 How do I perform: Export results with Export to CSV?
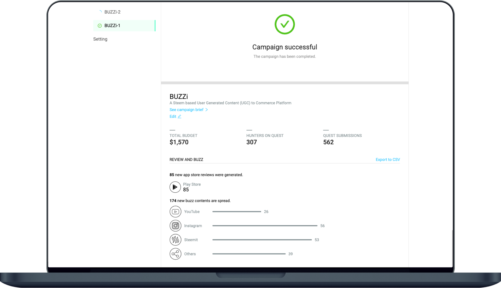(388, 159)
